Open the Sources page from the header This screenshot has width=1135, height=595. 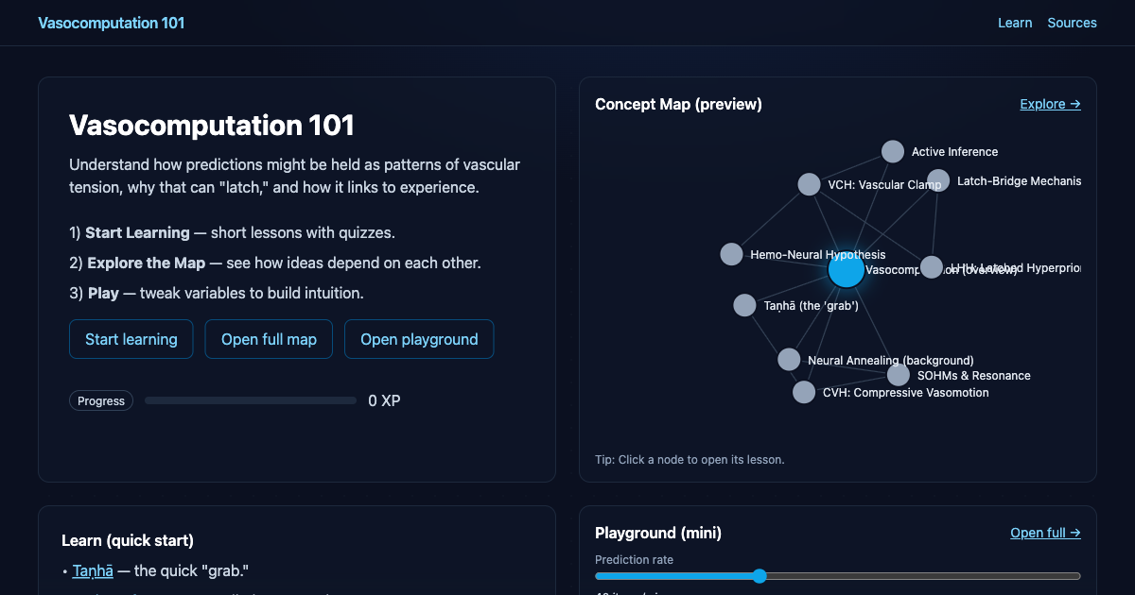pos(1072,23)
